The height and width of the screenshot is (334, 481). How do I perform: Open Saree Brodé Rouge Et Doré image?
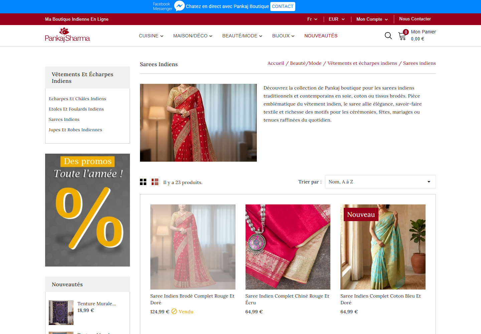pos(193,247)
